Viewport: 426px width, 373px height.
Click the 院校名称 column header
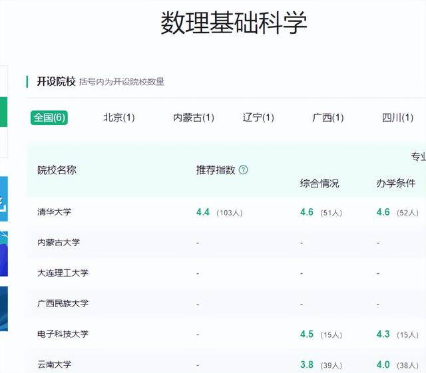tap(57, 170)
